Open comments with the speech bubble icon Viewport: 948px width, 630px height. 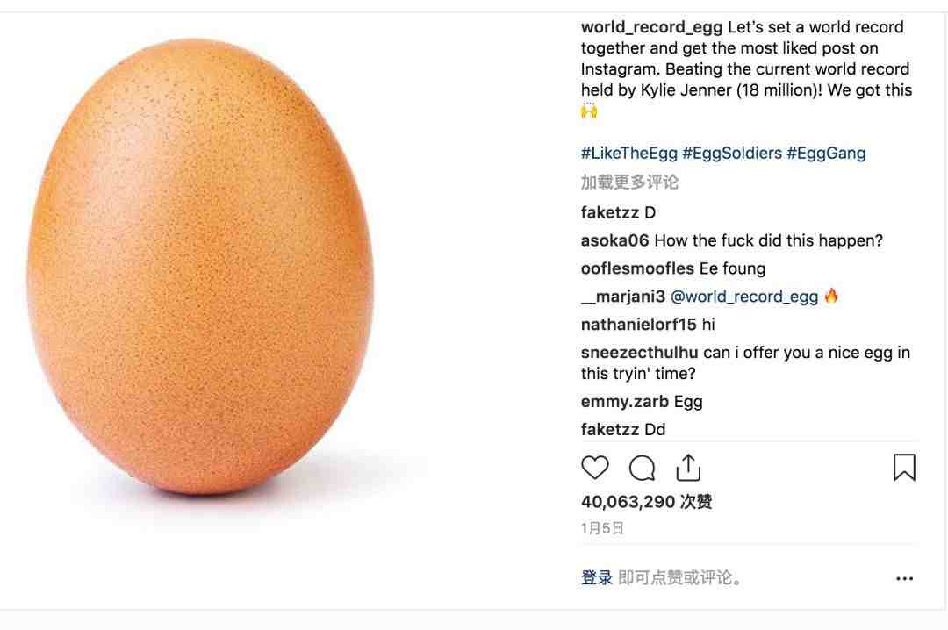pyautogui.click(x=642, y=468)
